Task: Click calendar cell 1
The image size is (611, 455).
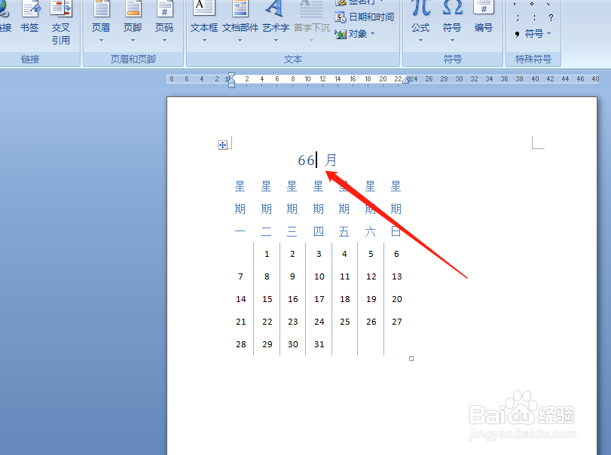Action: tap(267, 254)
